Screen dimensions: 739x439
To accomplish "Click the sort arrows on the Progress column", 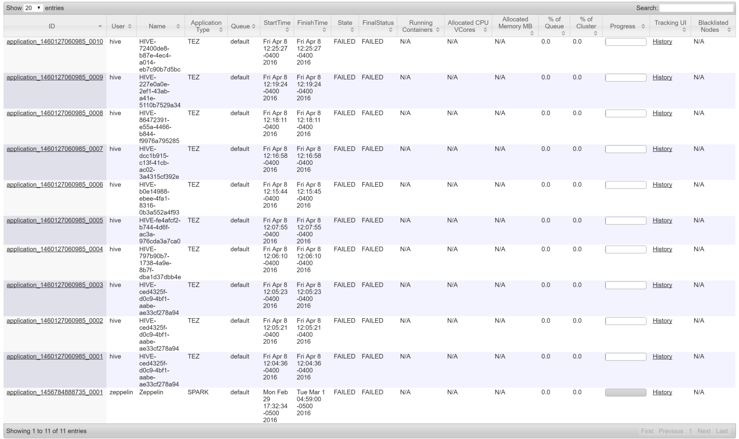I will pyautogui.click(x=642, y=26).
